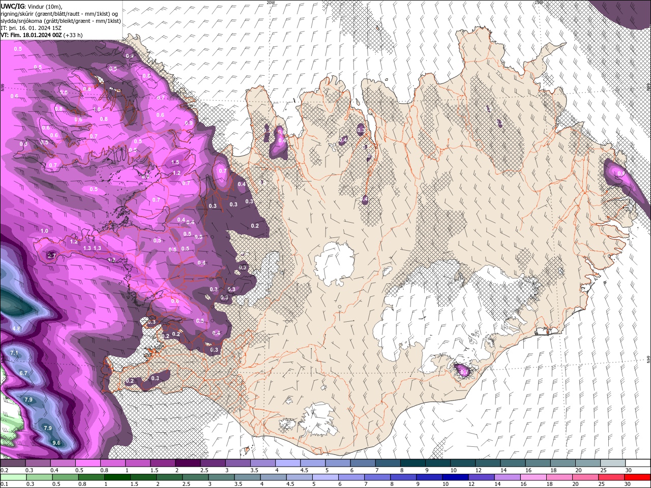Image resolution: width=651 pixels, height=488 pixels.
Task: Click the '12' label in the upper legend row
Action: tap(478, 471)
